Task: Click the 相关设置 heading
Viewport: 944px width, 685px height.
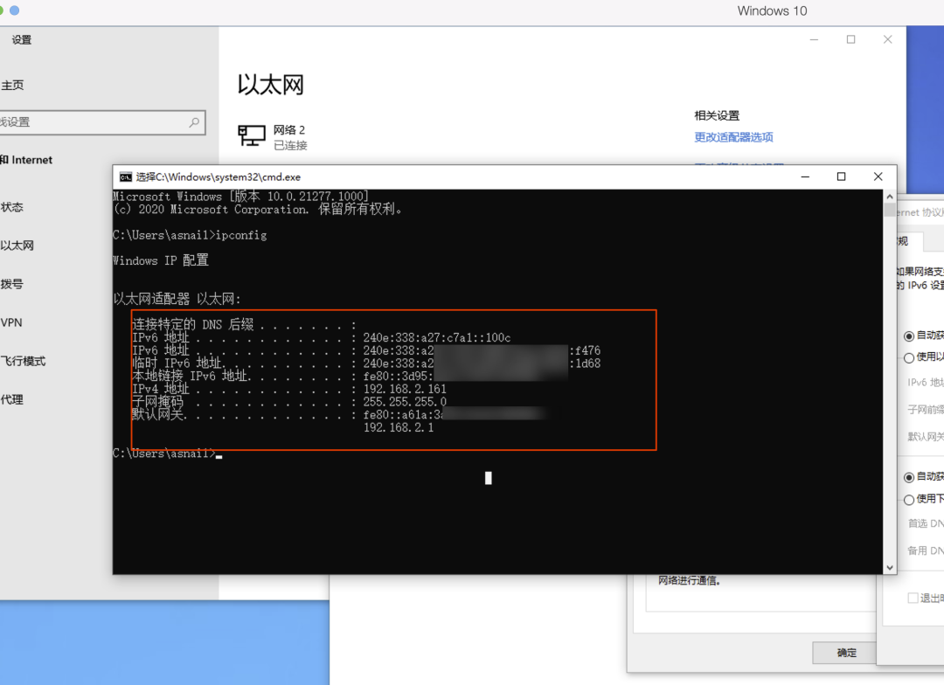Action: [717, 115]
